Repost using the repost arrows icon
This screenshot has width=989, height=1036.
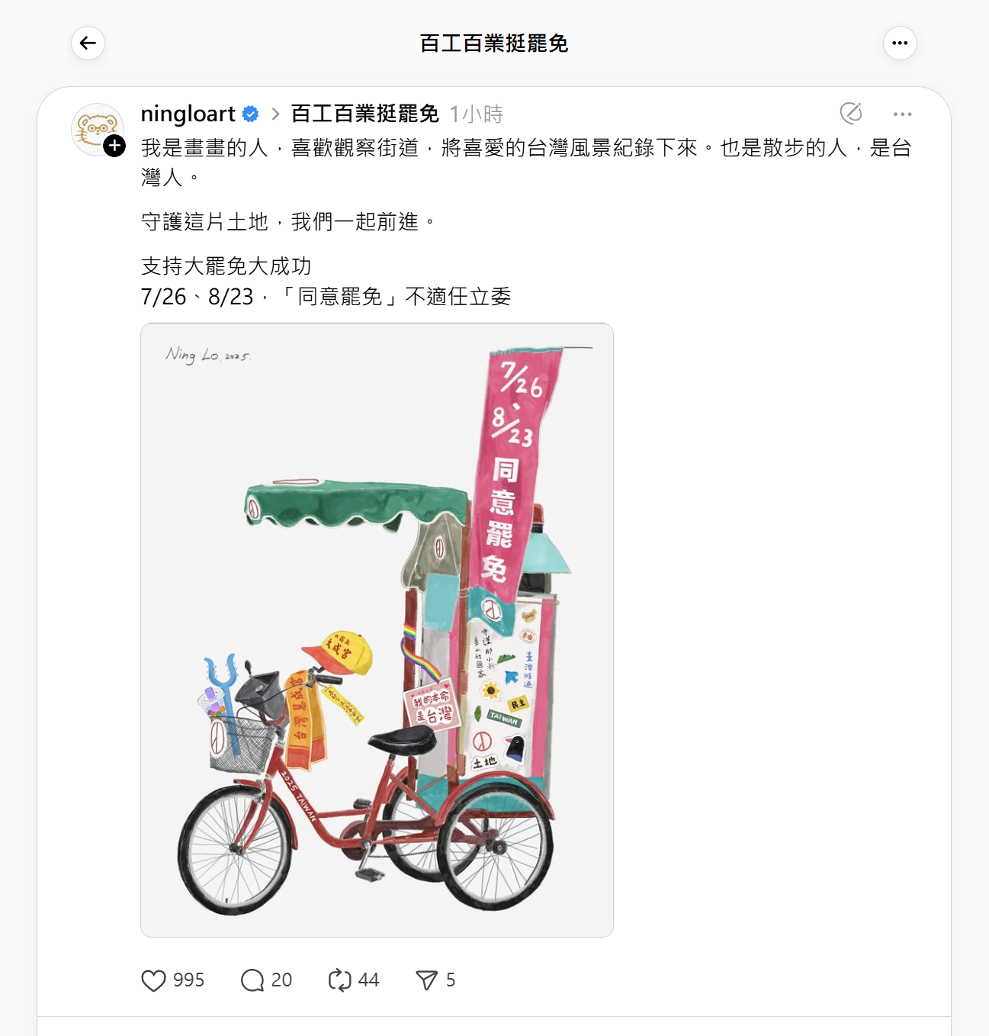click(339, 980)
